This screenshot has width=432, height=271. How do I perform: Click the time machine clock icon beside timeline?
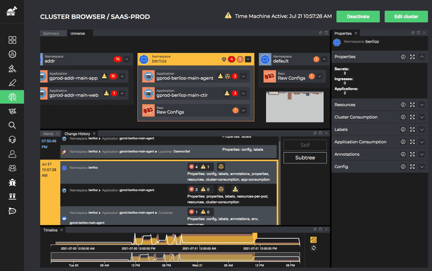pos(314,240)
